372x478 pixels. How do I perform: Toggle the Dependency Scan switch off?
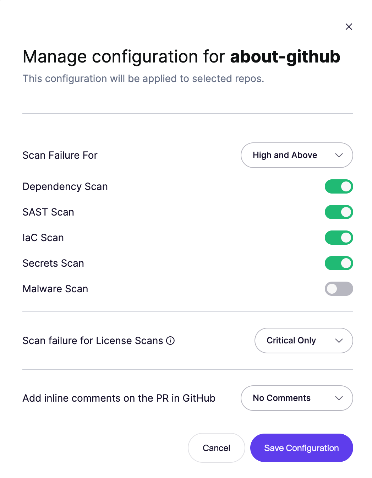[339, 186]
